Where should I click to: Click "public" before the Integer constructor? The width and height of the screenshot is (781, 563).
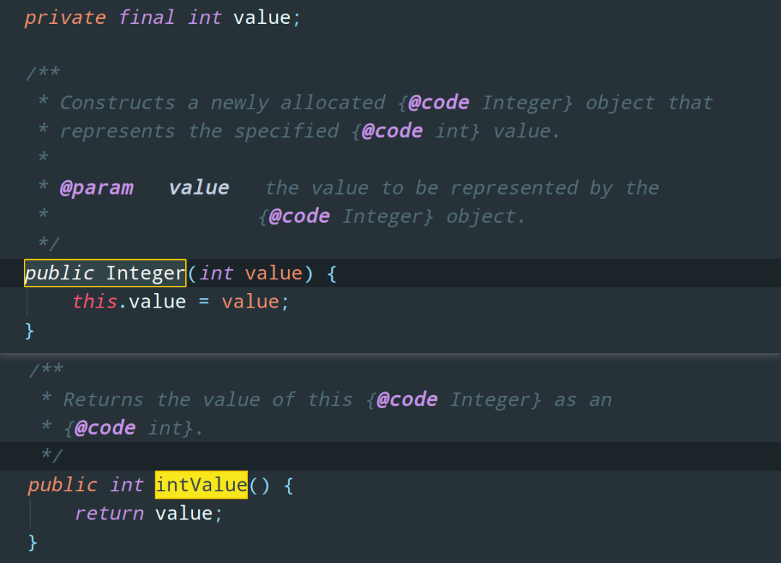tap(59, 274)
